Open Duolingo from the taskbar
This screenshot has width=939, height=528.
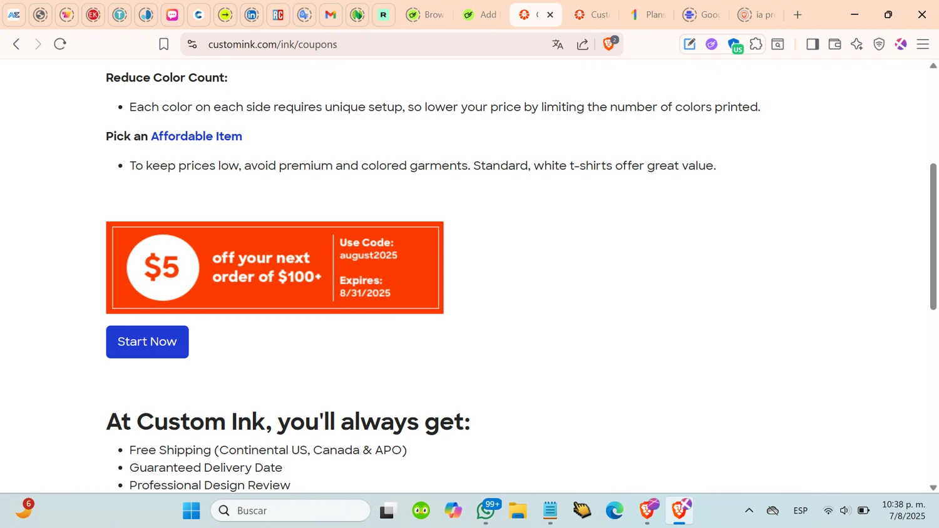point(421,511)
